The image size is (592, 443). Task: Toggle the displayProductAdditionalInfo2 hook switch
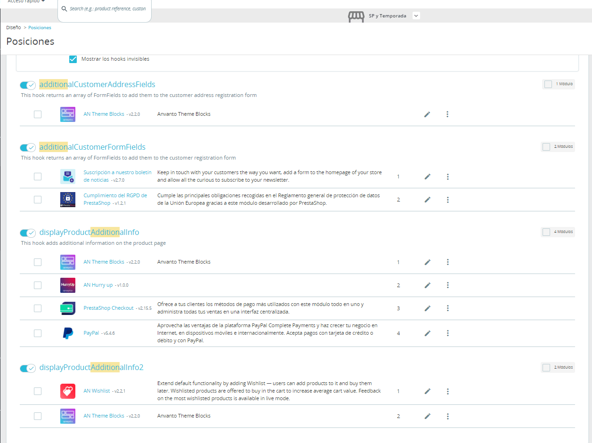[28, 368]
